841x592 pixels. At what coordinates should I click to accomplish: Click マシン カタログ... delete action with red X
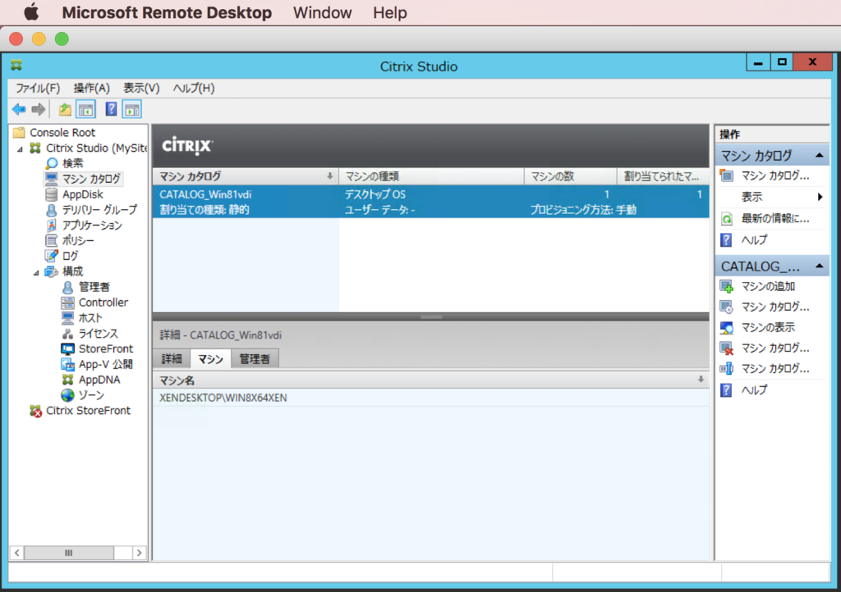[x=775, y=348]
